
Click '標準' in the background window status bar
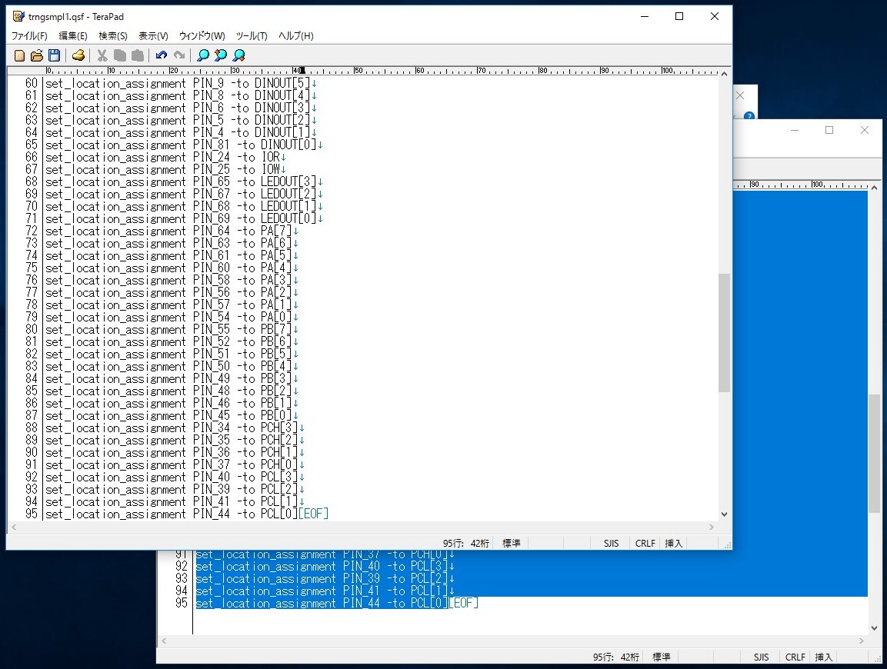[662, 657]
